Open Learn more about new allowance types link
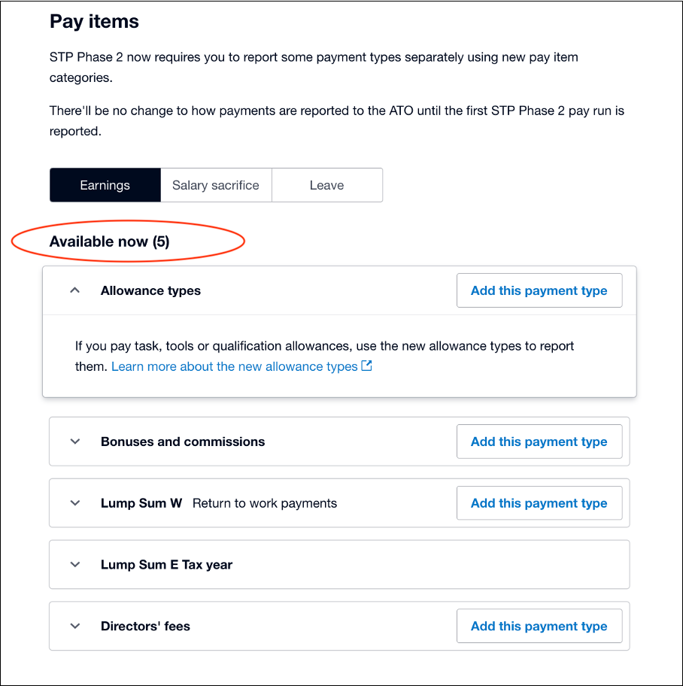 click(x=235, y=366)
